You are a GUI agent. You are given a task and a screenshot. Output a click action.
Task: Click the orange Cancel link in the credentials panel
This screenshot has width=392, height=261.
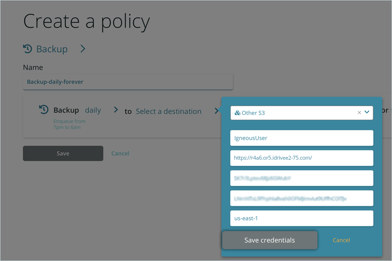click(341, 240)
